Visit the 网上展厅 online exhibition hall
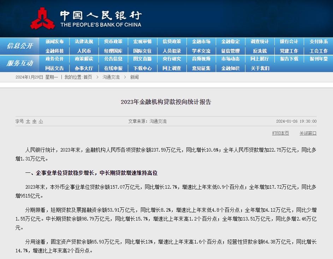This screenshot has width=333, height=259. tap(260, 59)
